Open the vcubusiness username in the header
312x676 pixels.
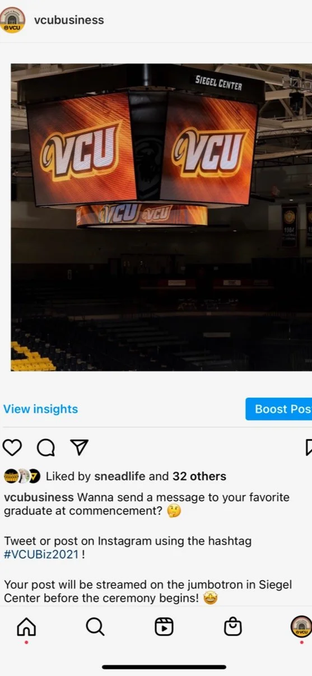(x=69, y=20)
